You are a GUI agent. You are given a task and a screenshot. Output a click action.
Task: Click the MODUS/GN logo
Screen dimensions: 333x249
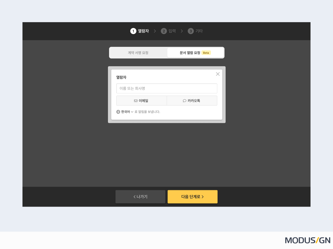tap(307, 240)
